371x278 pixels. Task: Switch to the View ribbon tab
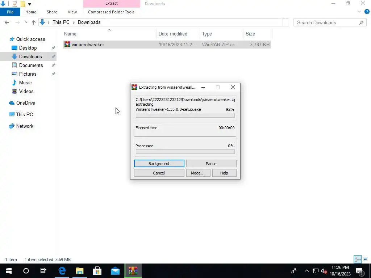point(72,12)
